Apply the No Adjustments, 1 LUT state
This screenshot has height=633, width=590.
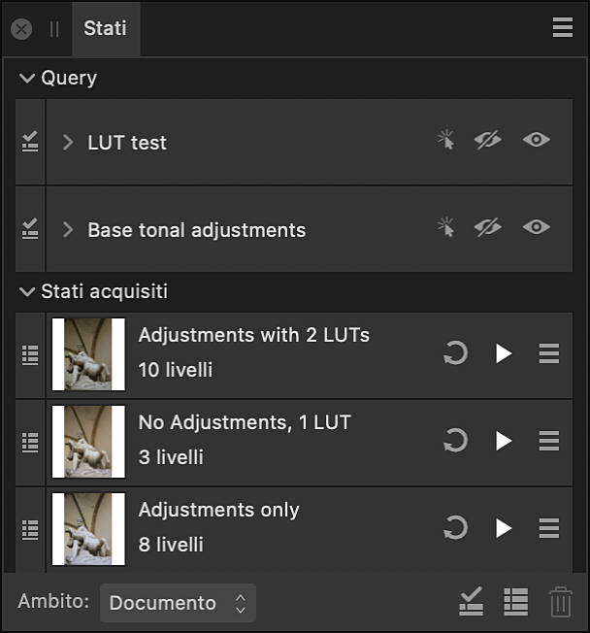point(503,442)
